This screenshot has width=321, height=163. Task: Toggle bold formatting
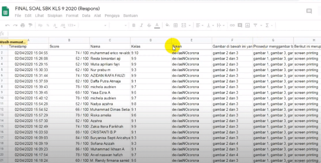tap(133, 25)
